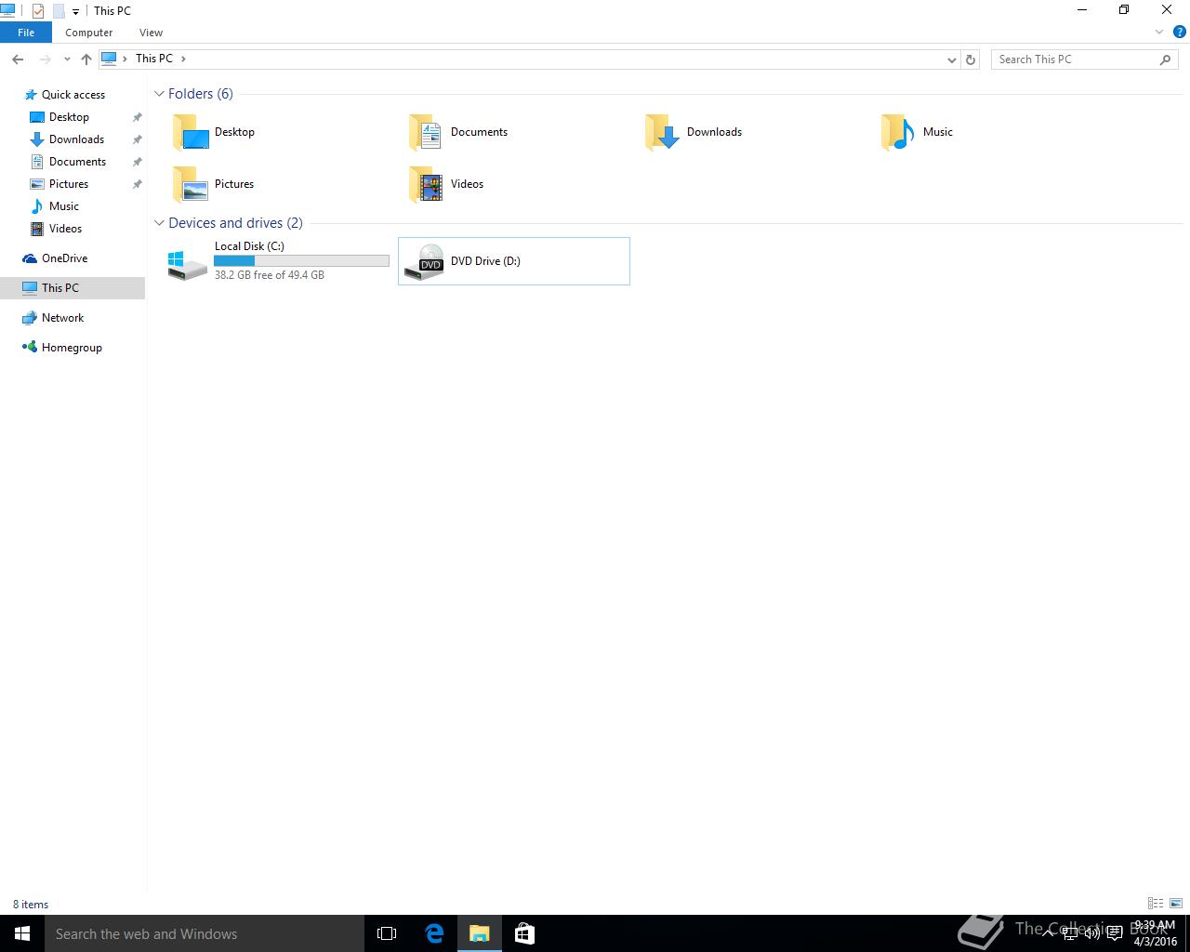
Task: Expand the address bar history dropdown
Action: click(951, 59)
